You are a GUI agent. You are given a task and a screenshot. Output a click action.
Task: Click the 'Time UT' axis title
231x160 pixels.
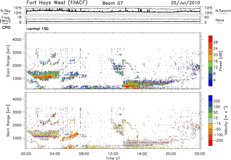(113, 158)
